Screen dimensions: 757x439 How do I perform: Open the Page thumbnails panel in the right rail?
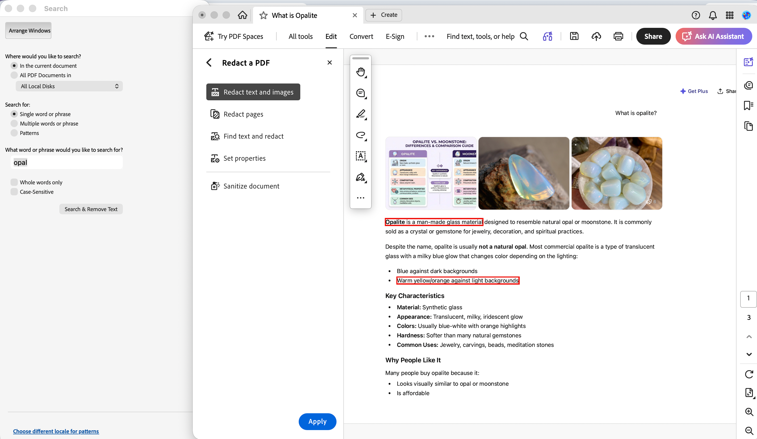point(748,126)
